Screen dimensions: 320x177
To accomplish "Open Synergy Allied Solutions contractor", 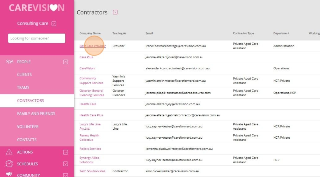I will pos(89,160).
